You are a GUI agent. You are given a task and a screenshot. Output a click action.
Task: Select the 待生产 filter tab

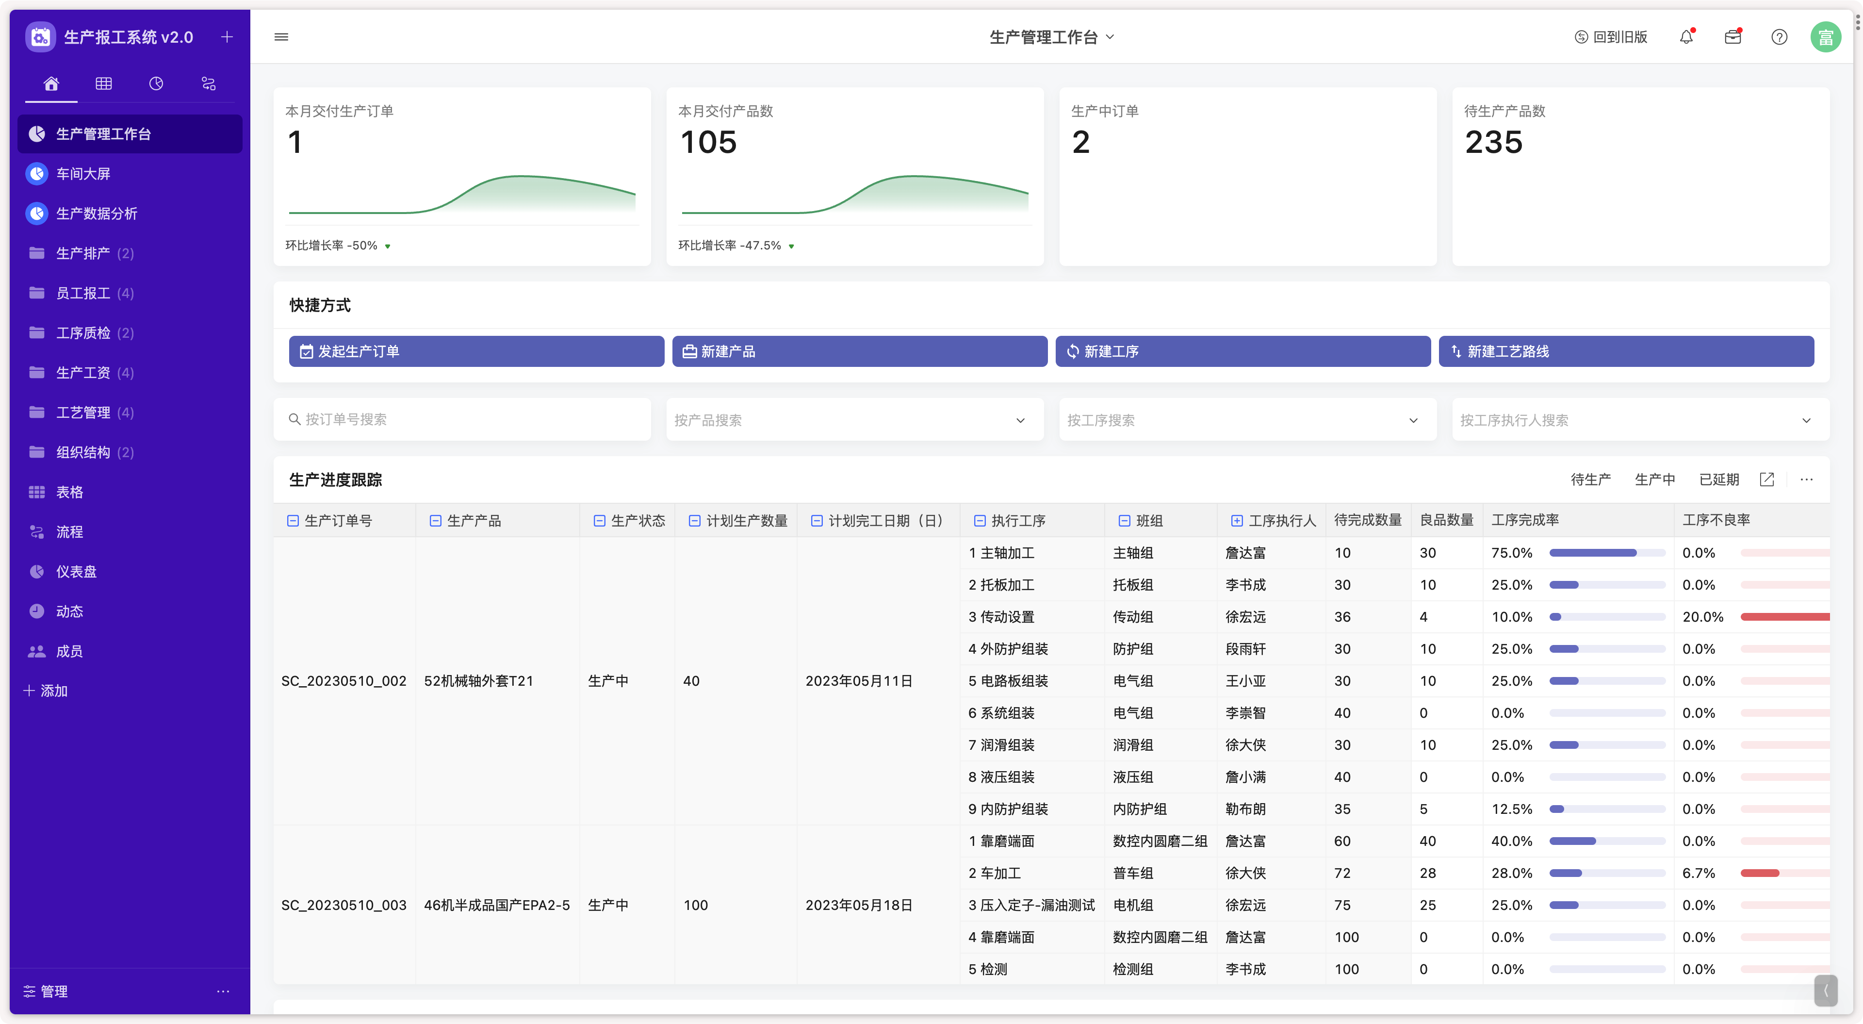point(1590,479)
